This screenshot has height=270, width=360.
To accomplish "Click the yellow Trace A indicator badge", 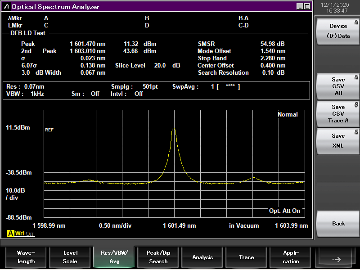I will tap(10, 234).
